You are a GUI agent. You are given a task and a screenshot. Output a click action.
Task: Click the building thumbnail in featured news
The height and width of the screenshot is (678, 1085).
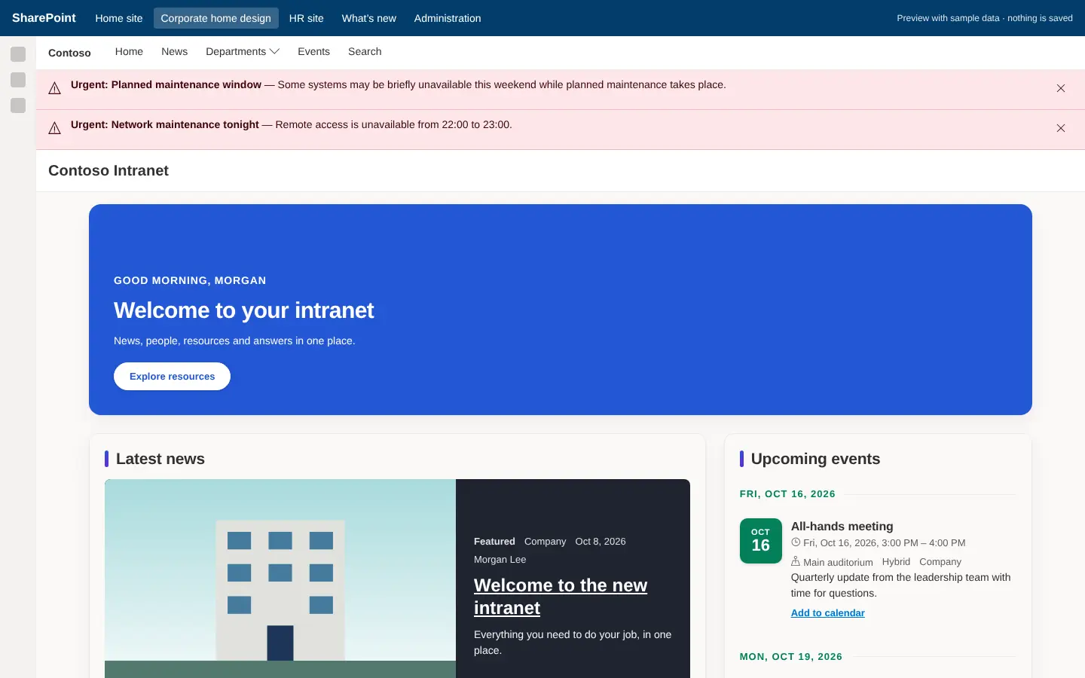[280, 579]
